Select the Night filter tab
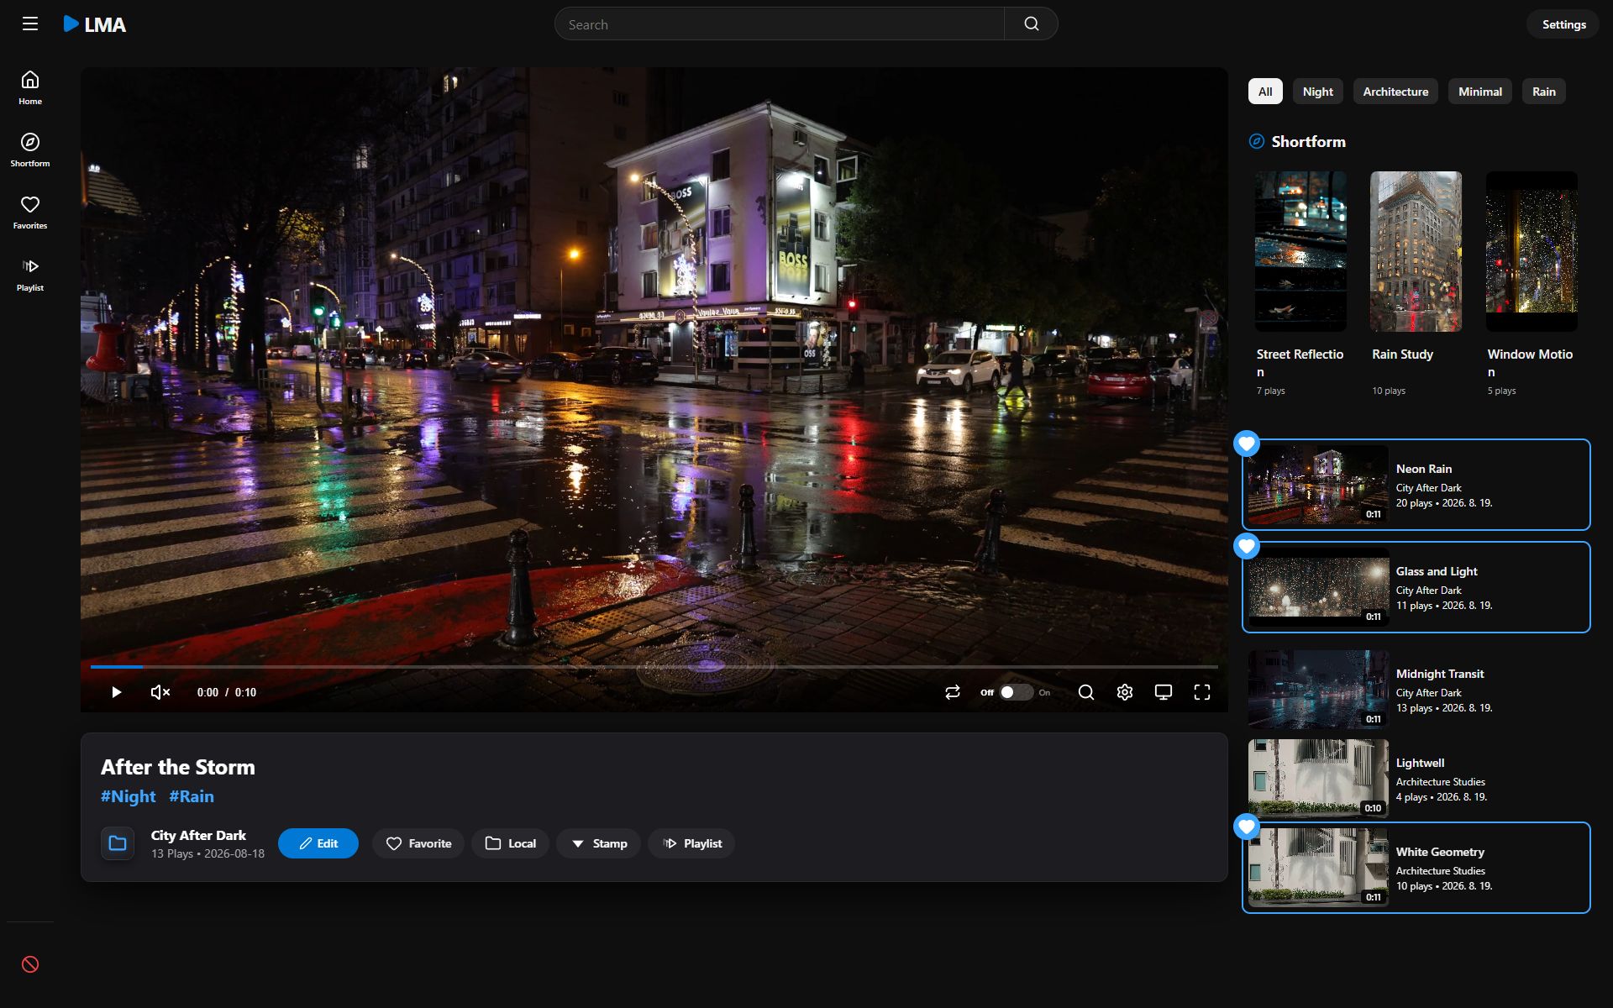 coord(1317,92)
